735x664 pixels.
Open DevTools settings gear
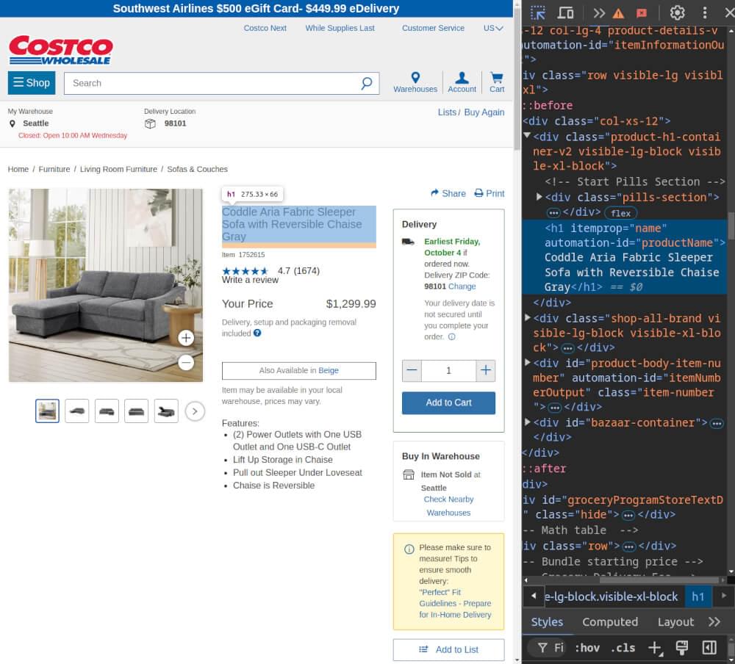tap(678, 12)
